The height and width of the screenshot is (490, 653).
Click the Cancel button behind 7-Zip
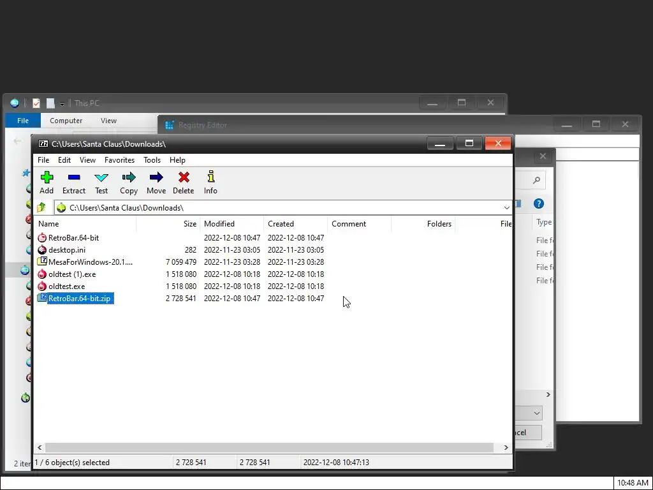point(529,432)
